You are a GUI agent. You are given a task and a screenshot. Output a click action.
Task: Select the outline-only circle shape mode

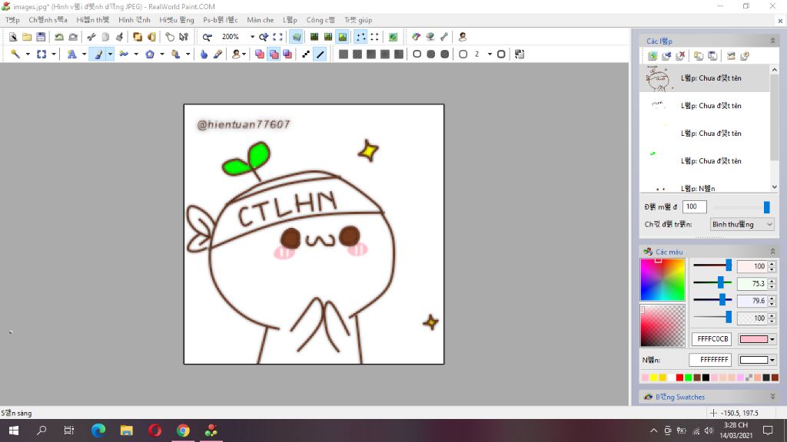[x=417, y=54]
